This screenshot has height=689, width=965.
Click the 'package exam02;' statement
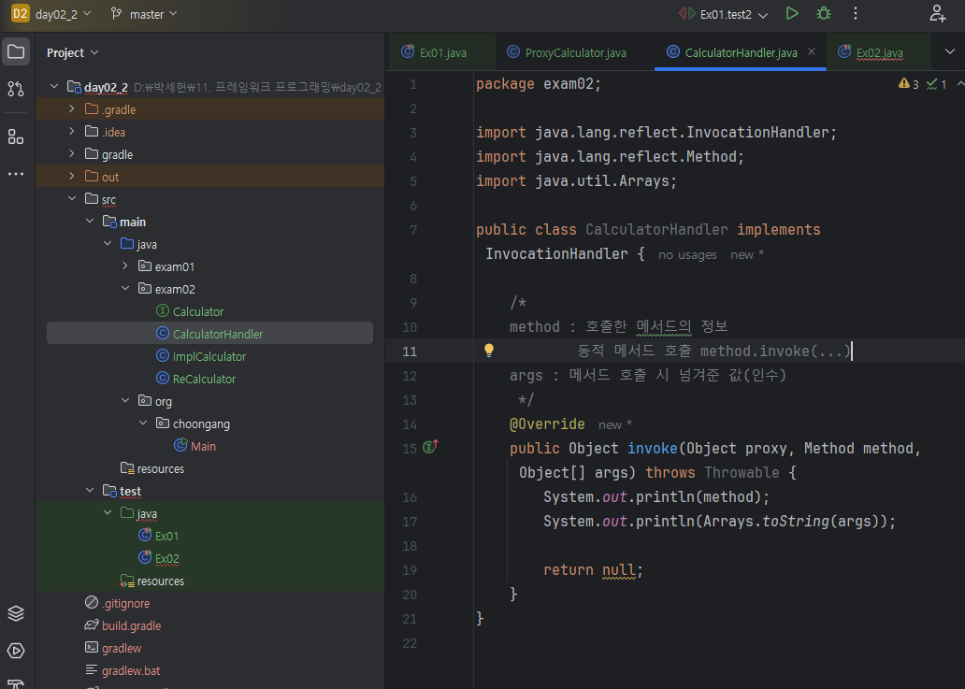click(538, 83)
